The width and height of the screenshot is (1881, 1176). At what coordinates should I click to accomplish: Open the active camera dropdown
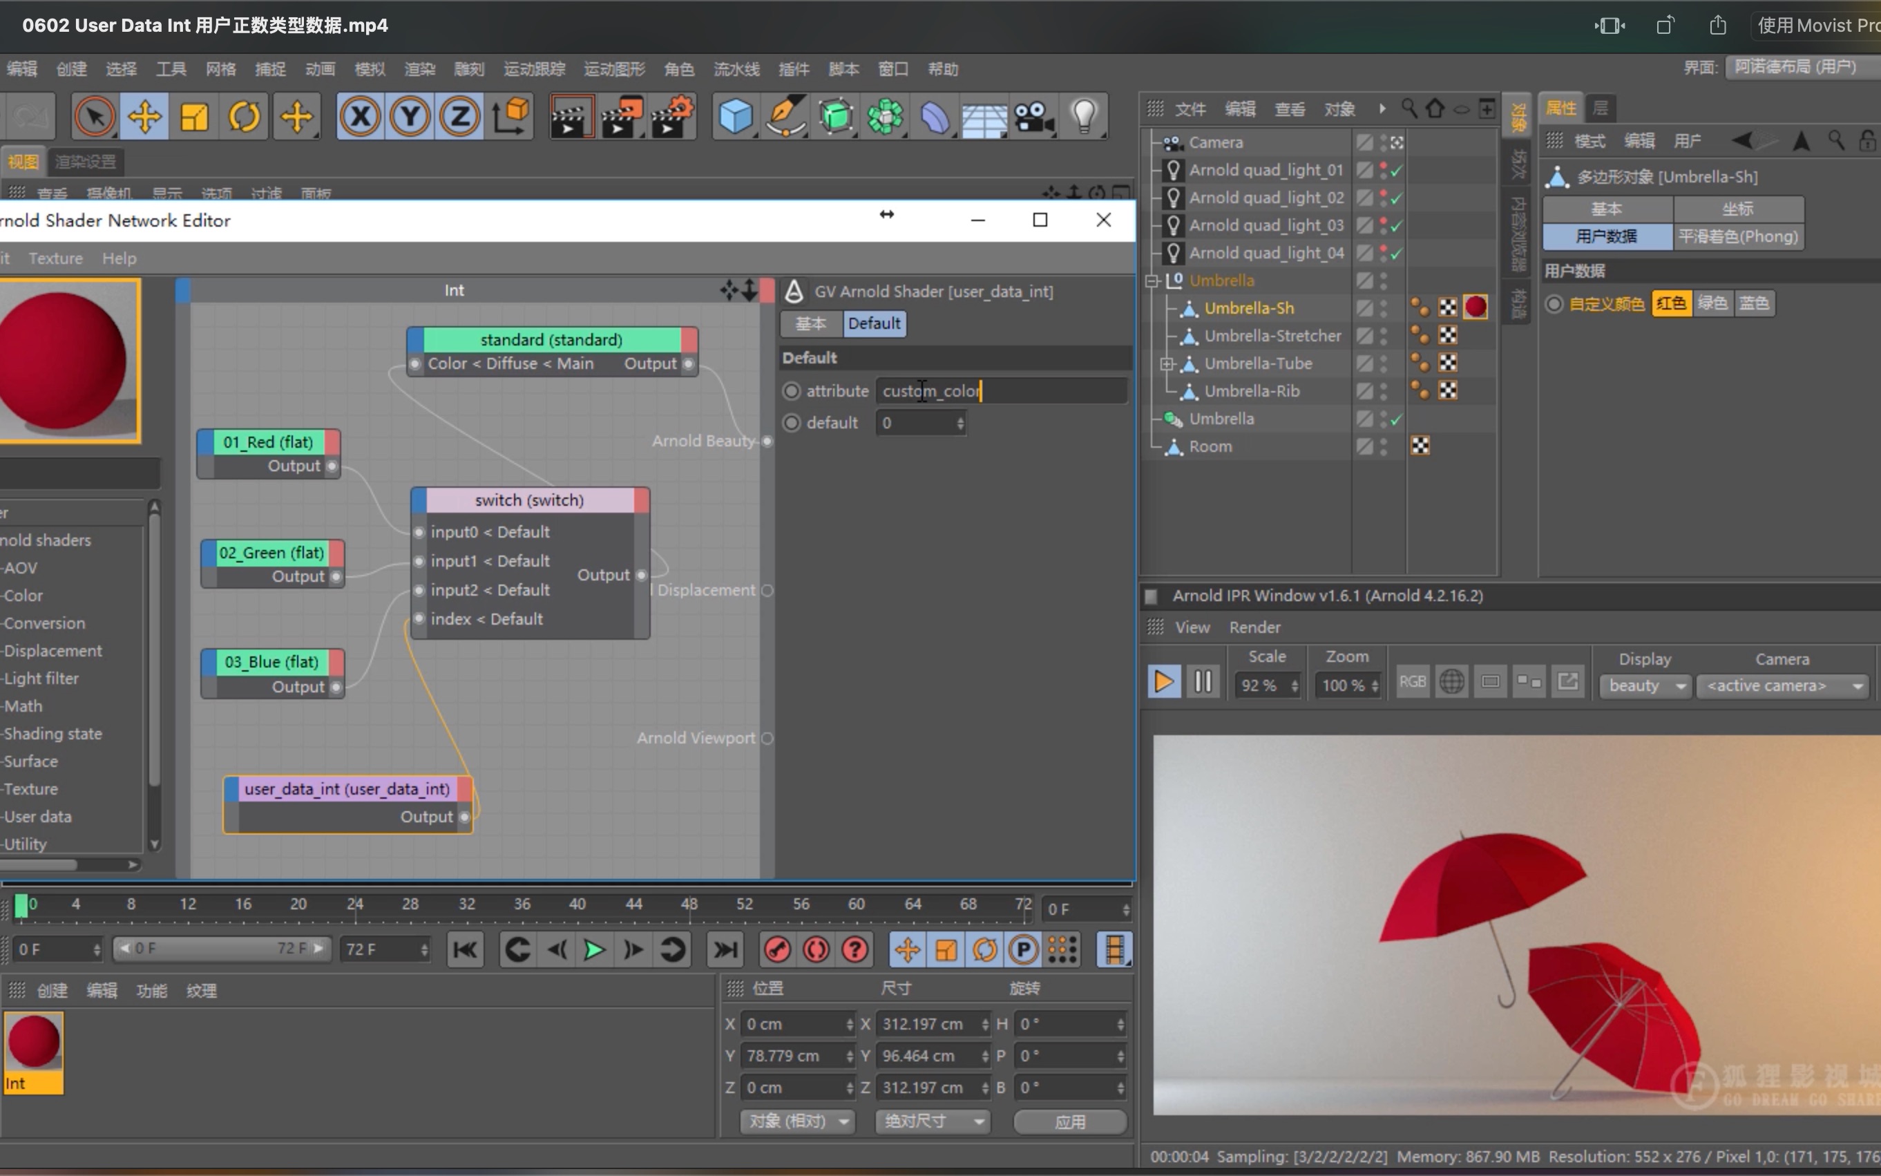pos(1782,686)
